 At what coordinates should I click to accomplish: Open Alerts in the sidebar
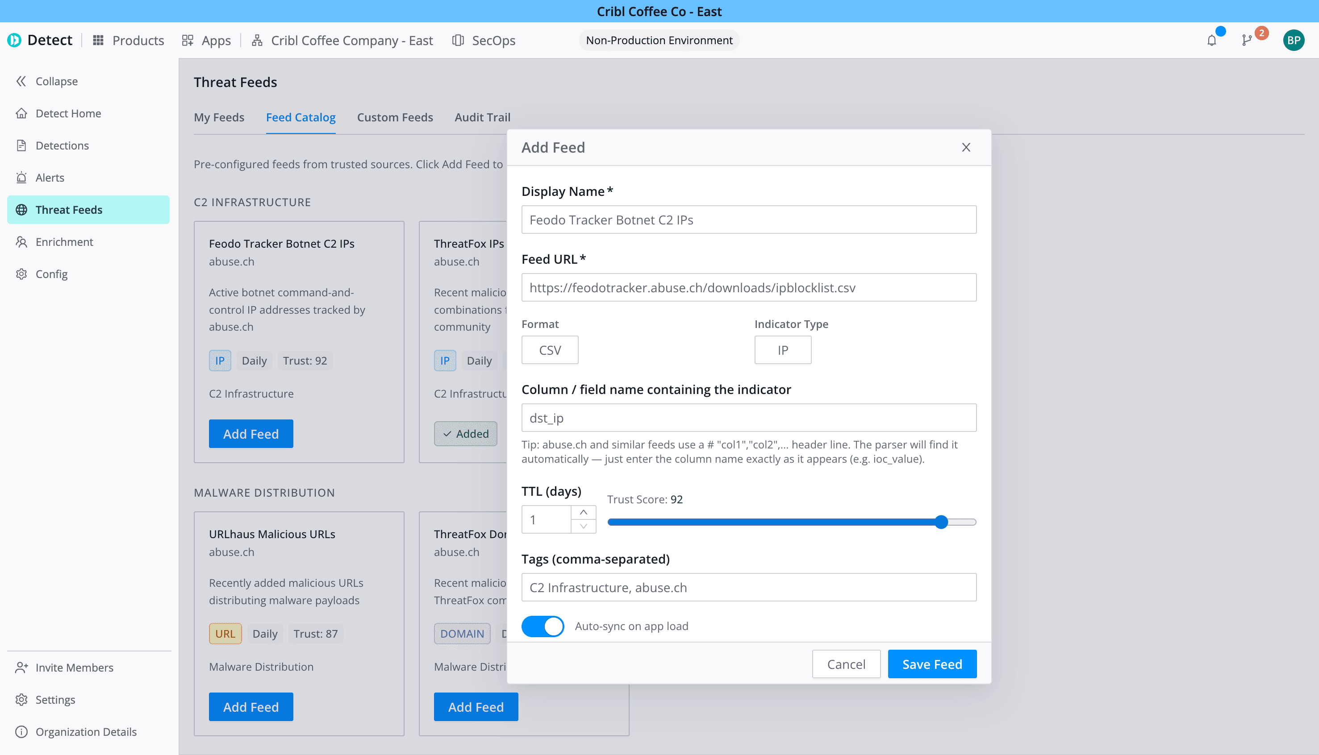(x=88, y=177)
